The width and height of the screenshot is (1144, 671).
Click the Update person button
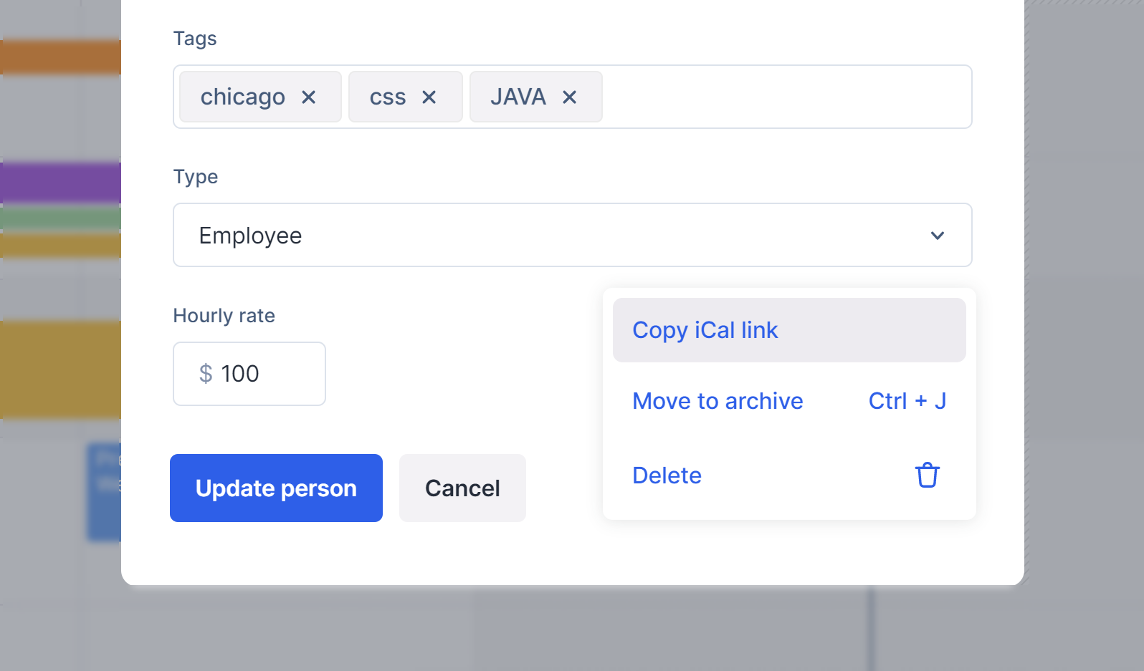coord(276,488)
